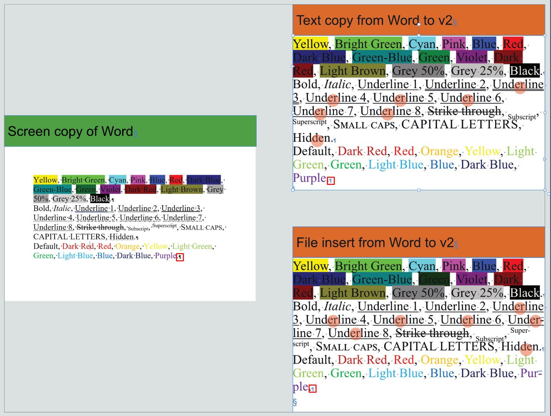This screenshot has width=551, height=416.
Task: Click 'Grey 25%' in the File insert frame
Action: tap(477, 293)
